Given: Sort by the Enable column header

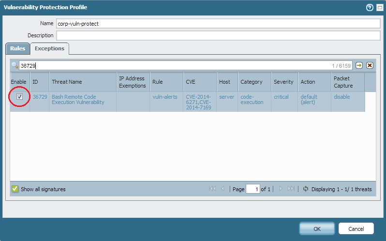Looking at the screenshot, I should click(x=20, y=82).
